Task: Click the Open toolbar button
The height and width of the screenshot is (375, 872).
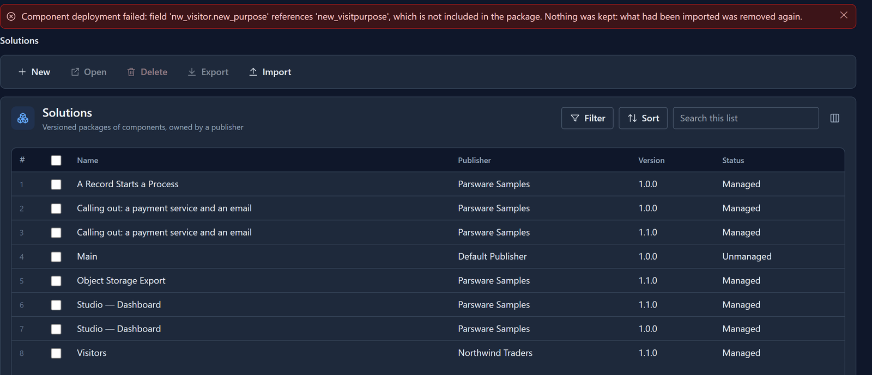Action: [x=89, y=72]
